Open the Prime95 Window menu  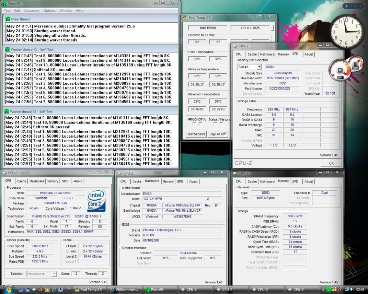66,11
